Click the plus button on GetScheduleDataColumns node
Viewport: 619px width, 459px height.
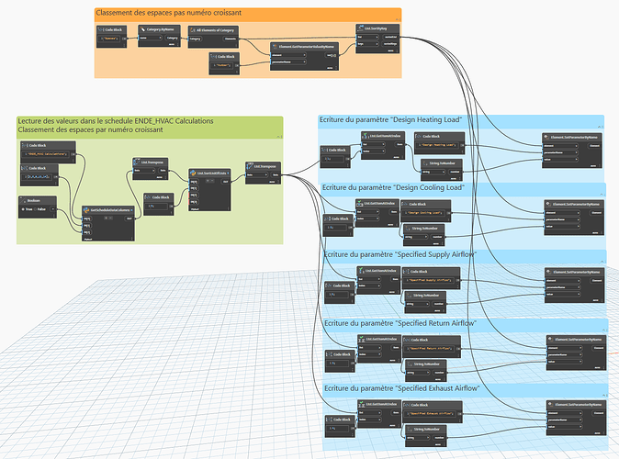pyautogui.click(x=107, y=218)
